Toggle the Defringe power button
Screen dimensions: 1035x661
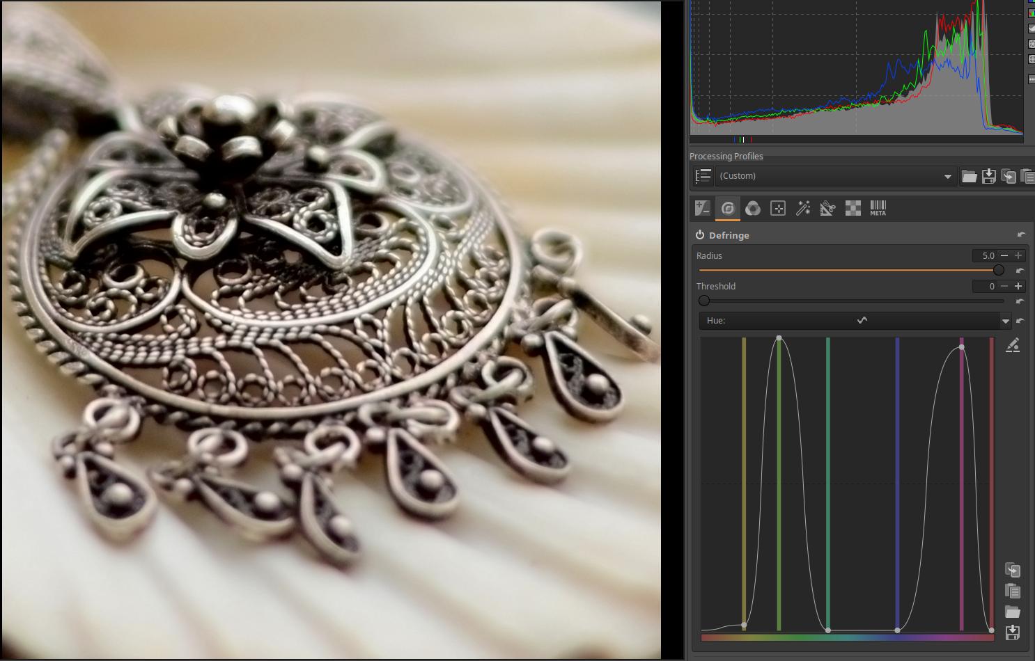point(700,235)
